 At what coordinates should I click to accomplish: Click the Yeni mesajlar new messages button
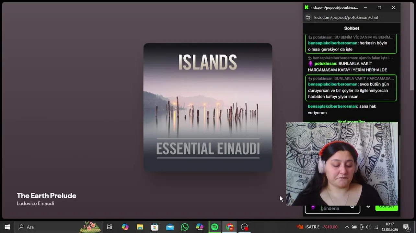[351, 122]
